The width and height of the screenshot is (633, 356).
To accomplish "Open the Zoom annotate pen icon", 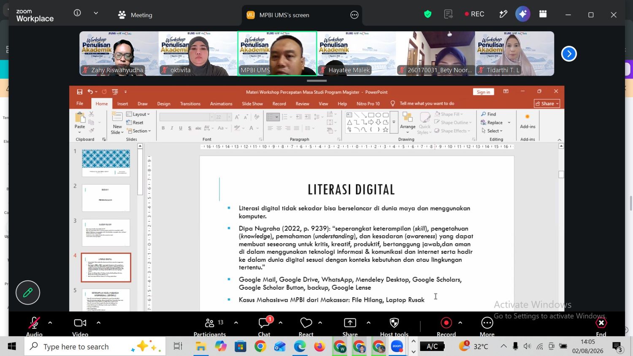I will [x=503, y=14].
